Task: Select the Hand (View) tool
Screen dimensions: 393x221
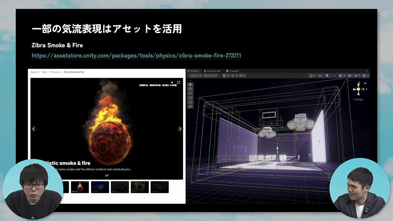Action: tap(191, 84)
